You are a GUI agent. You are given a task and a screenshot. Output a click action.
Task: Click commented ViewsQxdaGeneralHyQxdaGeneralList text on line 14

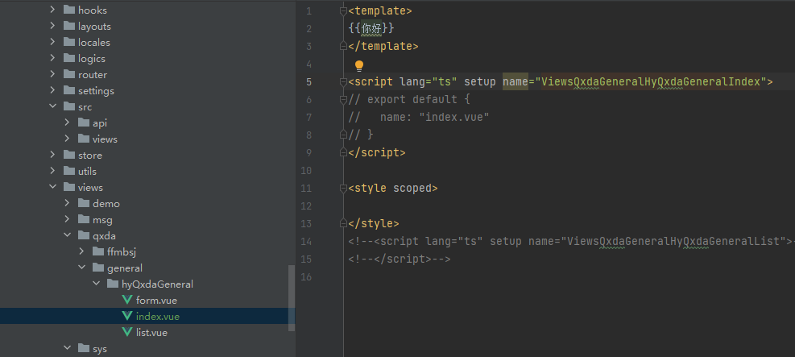pyautogui.click(x=673, y=241)
